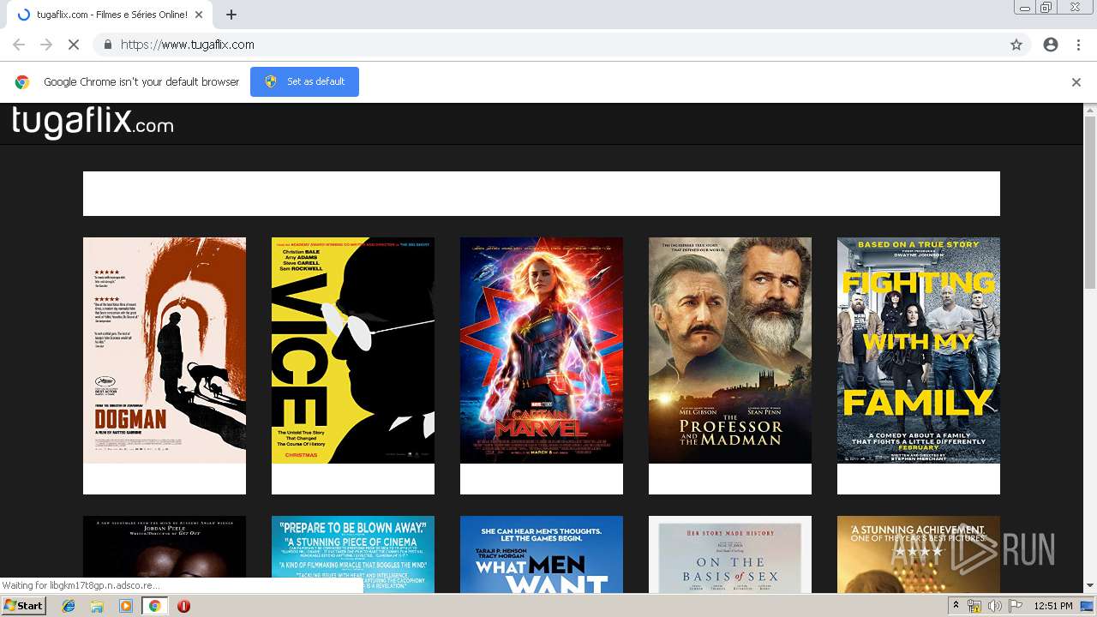Dismiss the default browser notification bar
Screen dimensions: 1097x617
click(1076, 82)
